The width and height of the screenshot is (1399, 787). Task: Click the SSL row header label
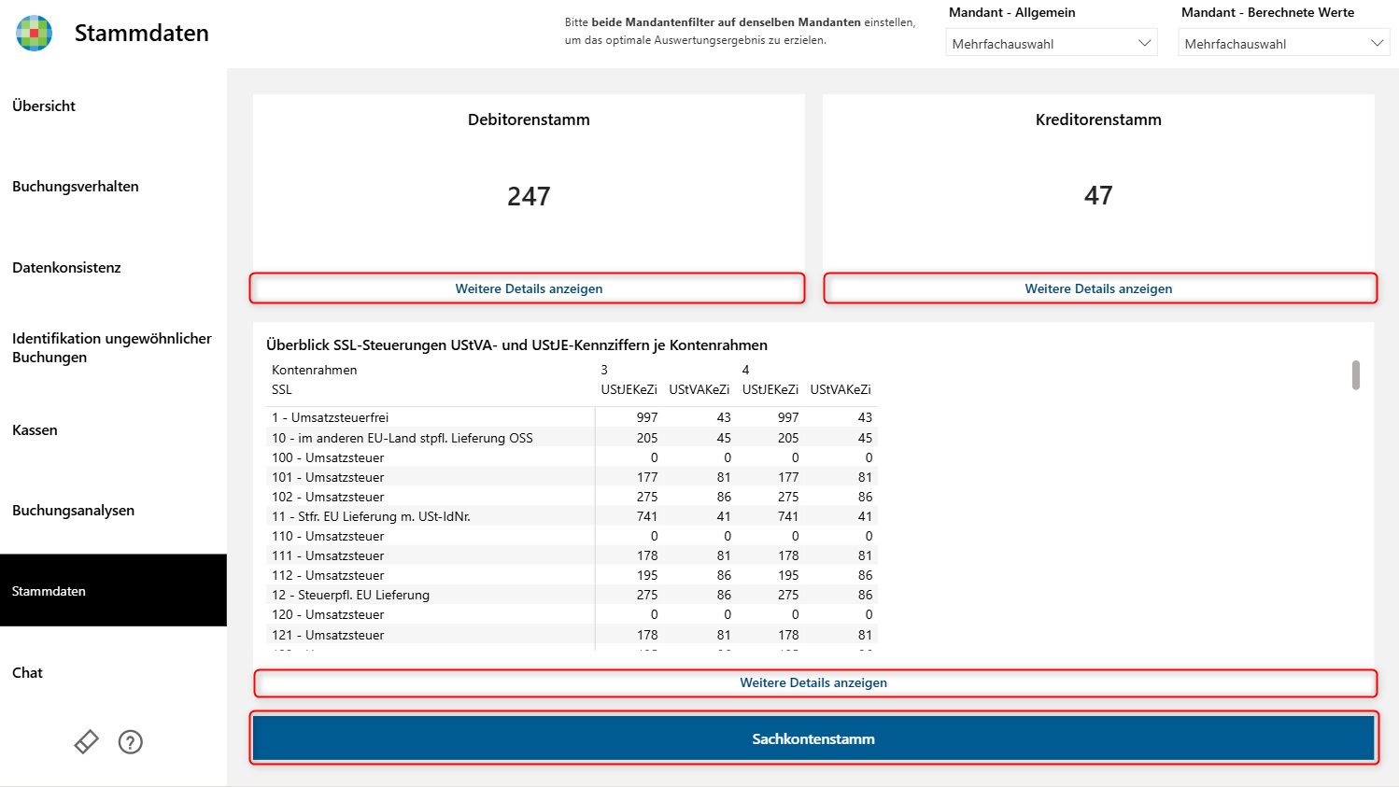(x=282, y=389)
